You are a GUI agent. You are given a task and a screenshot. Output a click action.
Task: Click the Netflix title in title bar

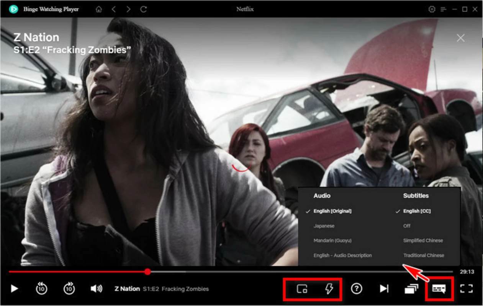(245, 9)
